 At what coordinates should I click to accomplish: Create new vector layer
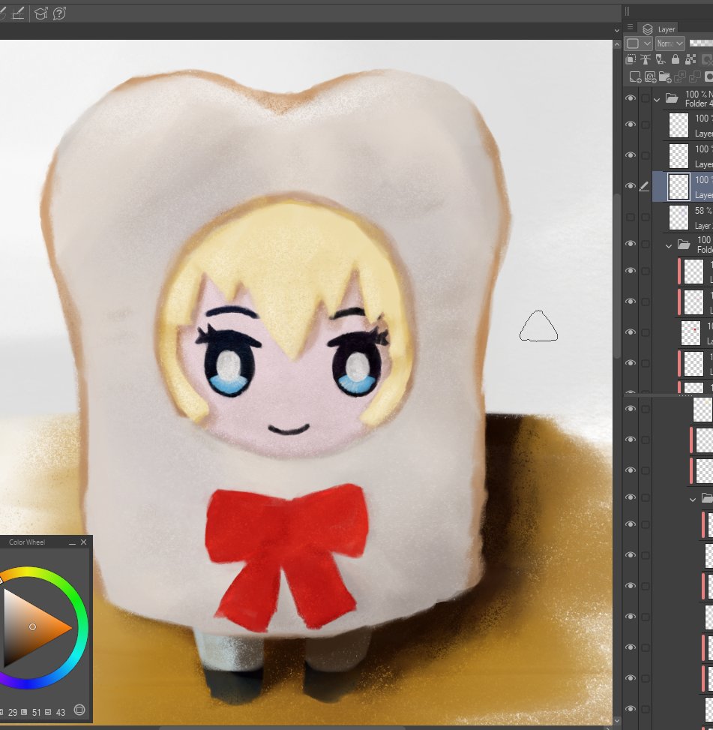click(x=650, y=77)
